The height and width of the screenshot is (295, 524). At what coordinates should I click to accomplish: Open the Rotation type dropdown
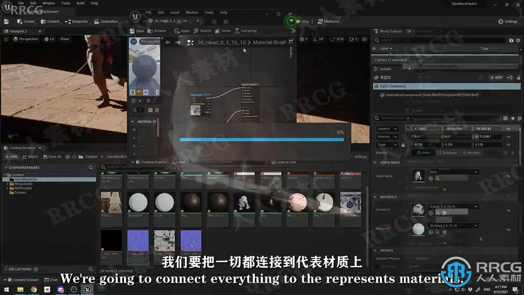click(387, 136)
